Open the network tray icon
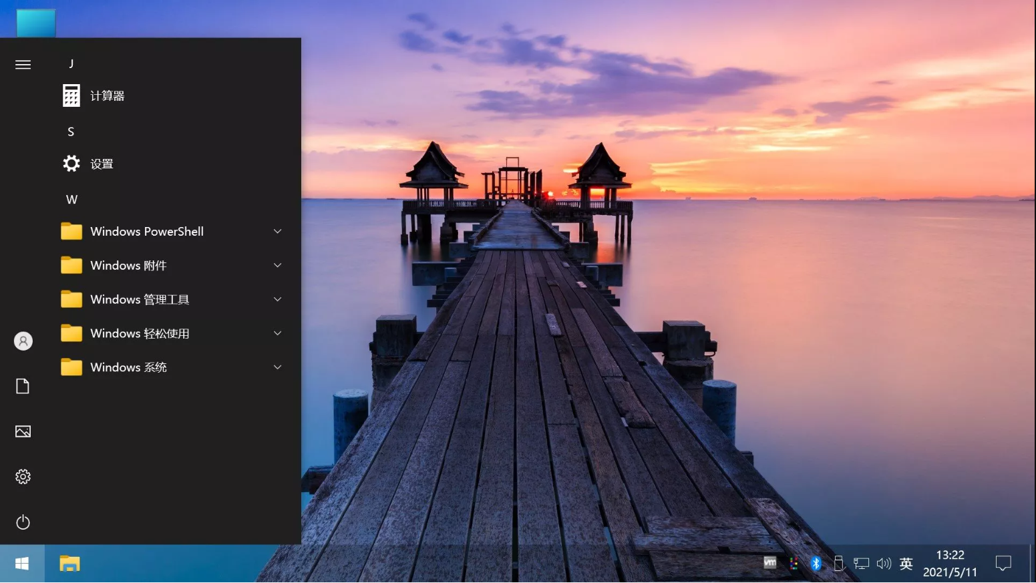1036x583 pixels. click(861, 564)
